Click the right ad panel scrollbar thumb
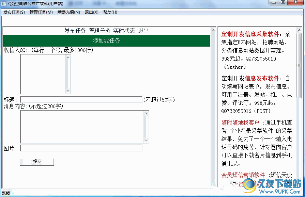The height and width of the screenshot is (197, 305). click(x=299, y=65)
